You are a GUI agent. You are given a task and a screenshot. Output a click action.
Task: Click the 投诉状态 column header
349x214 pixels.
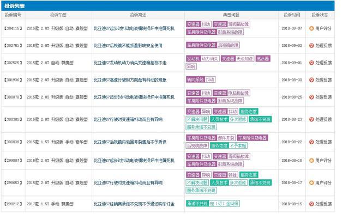[x=320, y=15]
